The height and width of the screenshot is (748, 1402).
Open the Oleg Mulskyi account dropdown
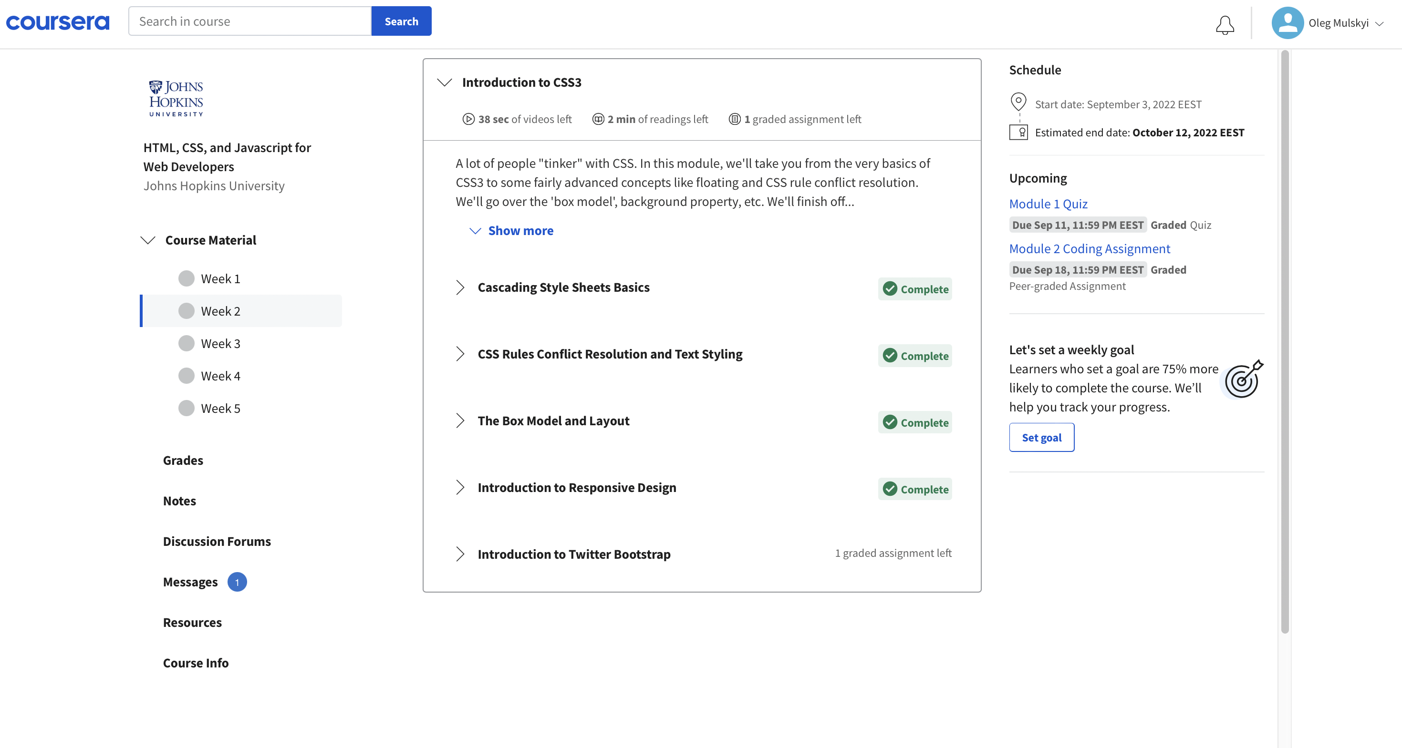[1379, 23]
